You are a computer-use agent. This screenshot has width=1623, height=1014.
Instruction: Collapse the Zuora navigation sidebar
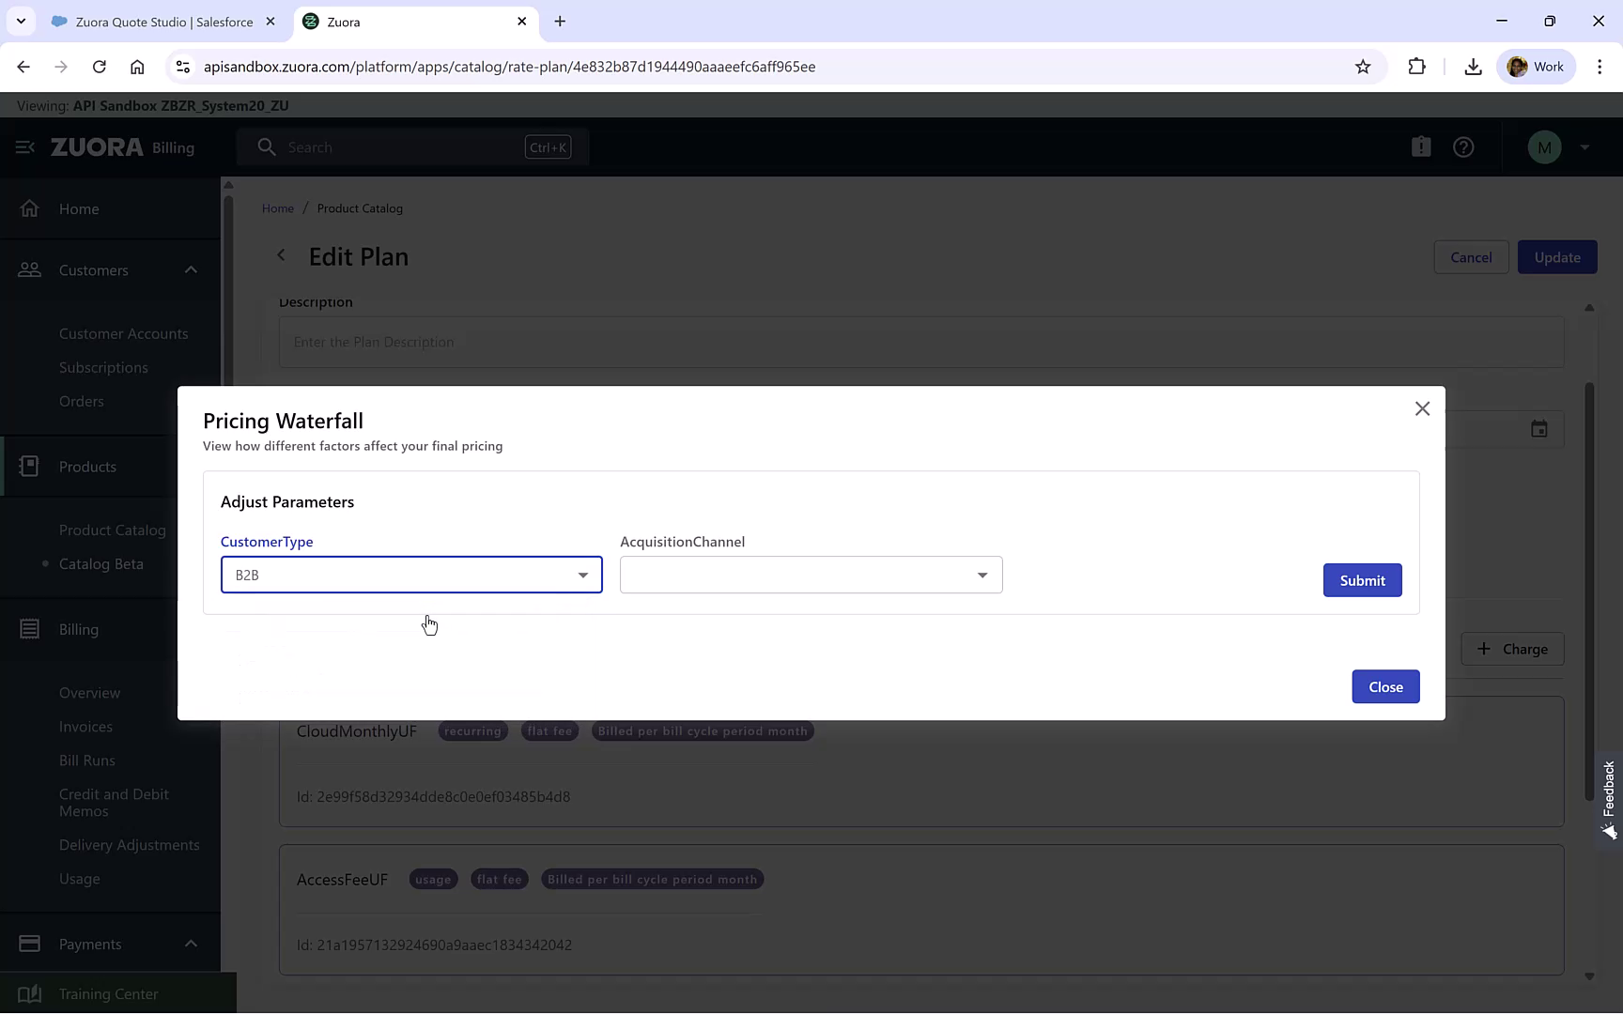point(23,147)
